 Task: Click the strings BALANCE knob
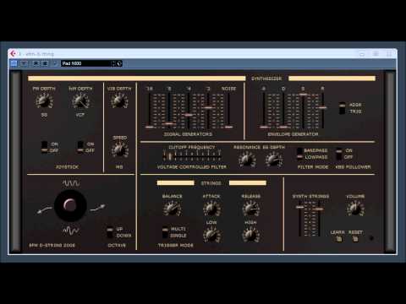[x=172, y=209]
